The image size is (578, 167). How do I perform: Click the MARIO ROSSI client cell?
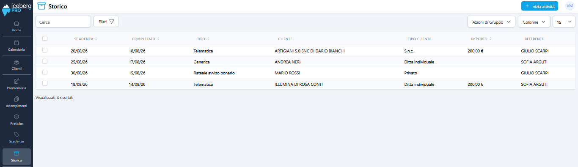point(287,73)
